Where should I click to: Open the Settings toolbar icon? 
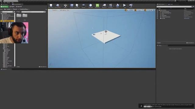pyautogui.click(x=83, y=6)
